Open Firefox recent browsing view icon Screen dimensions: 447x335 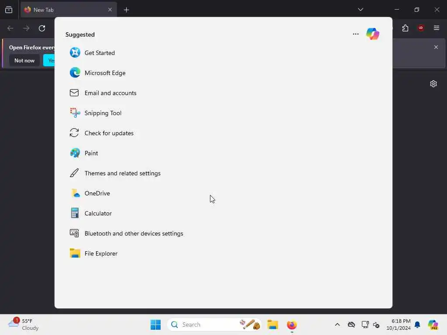coord(9,10)
